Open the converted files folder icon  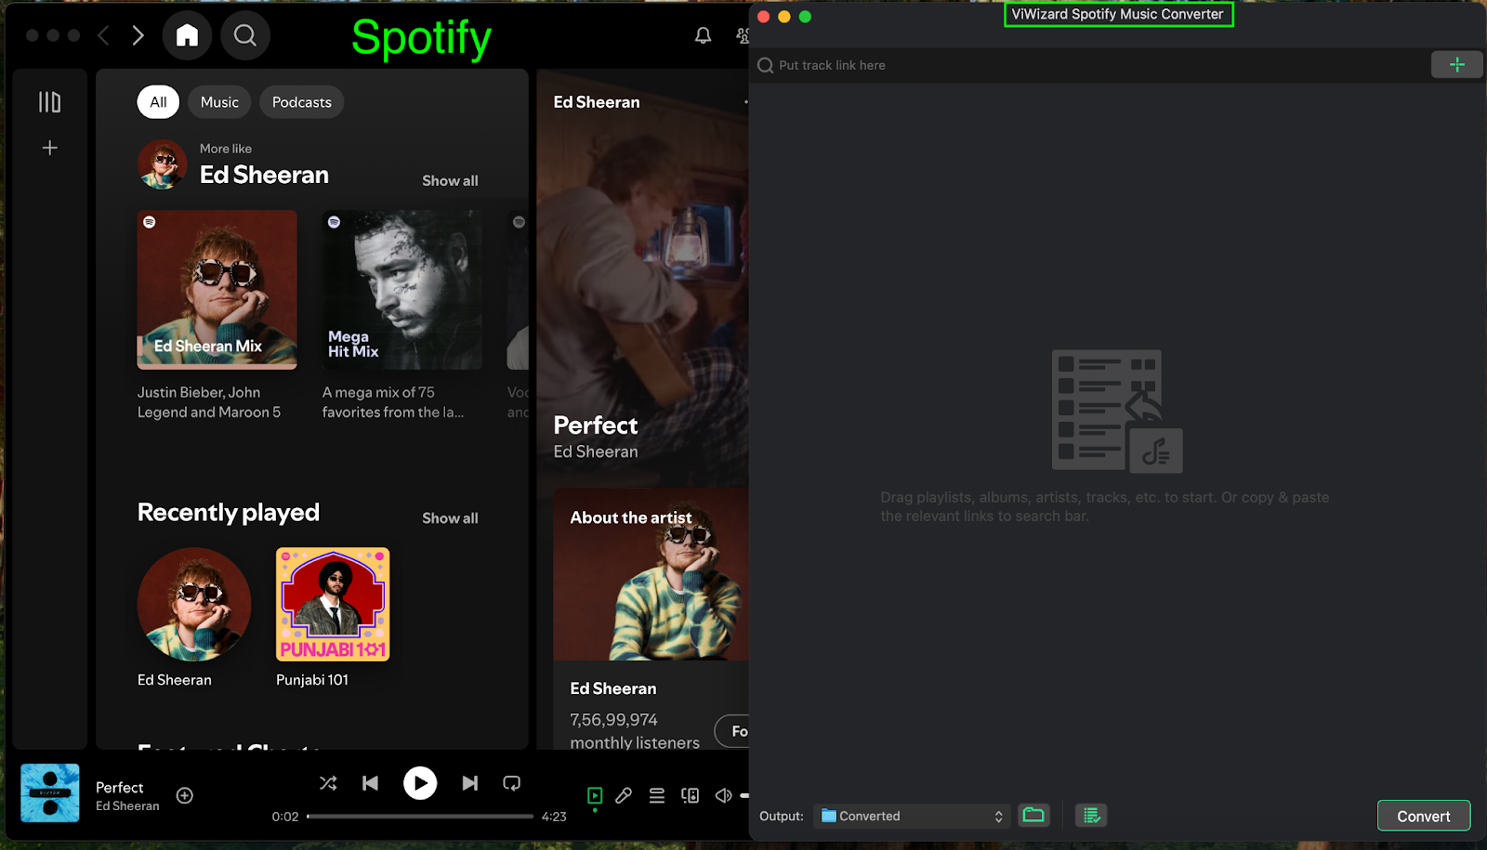(1033, 816)
